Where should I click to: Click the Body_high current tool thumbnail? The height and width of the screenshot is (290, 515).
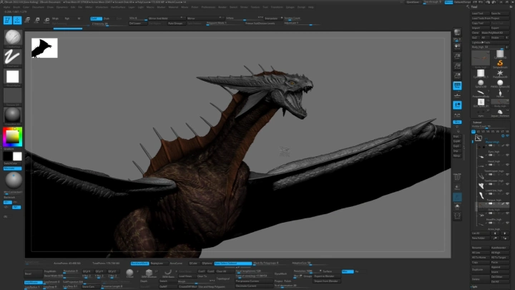481,59
